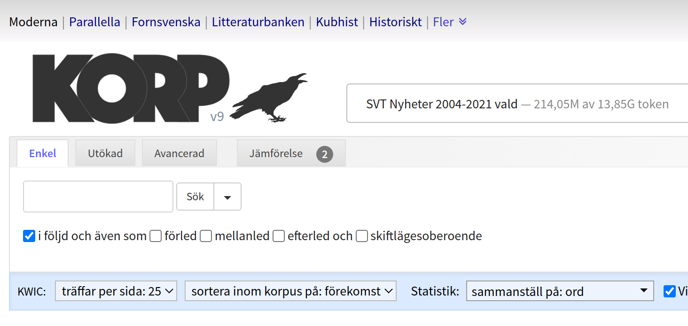Enable the förled checkbox

(x=156, y=236)
